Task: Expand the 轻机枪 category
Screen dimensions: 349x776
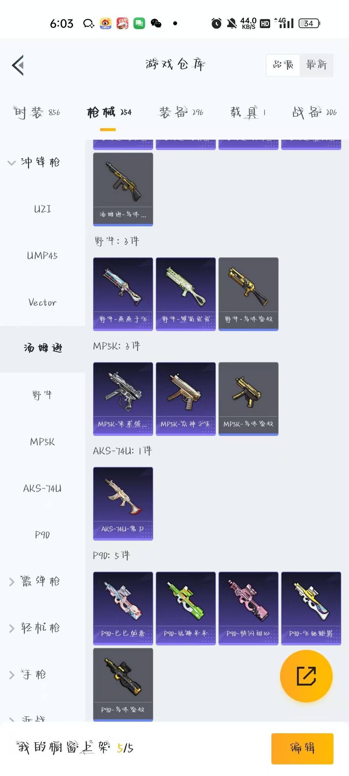Action: pyautogui.click(x=34, y=628)
